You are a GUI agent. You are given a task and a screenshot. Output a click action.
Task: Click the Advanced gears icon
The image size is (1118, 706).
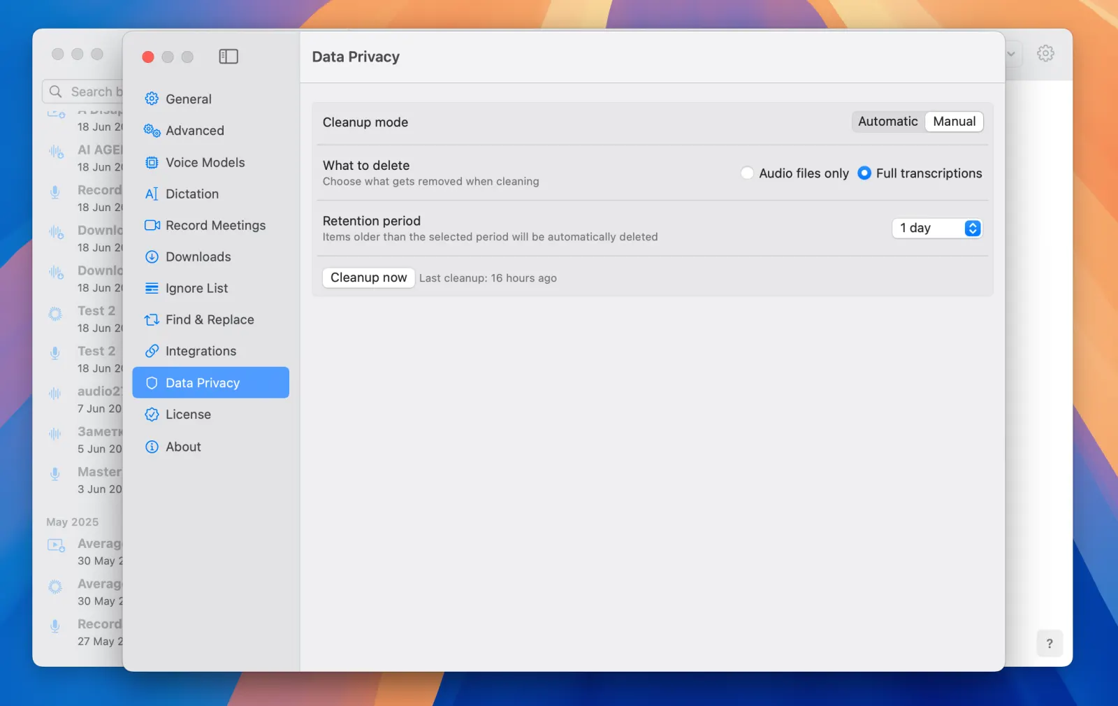152,131
